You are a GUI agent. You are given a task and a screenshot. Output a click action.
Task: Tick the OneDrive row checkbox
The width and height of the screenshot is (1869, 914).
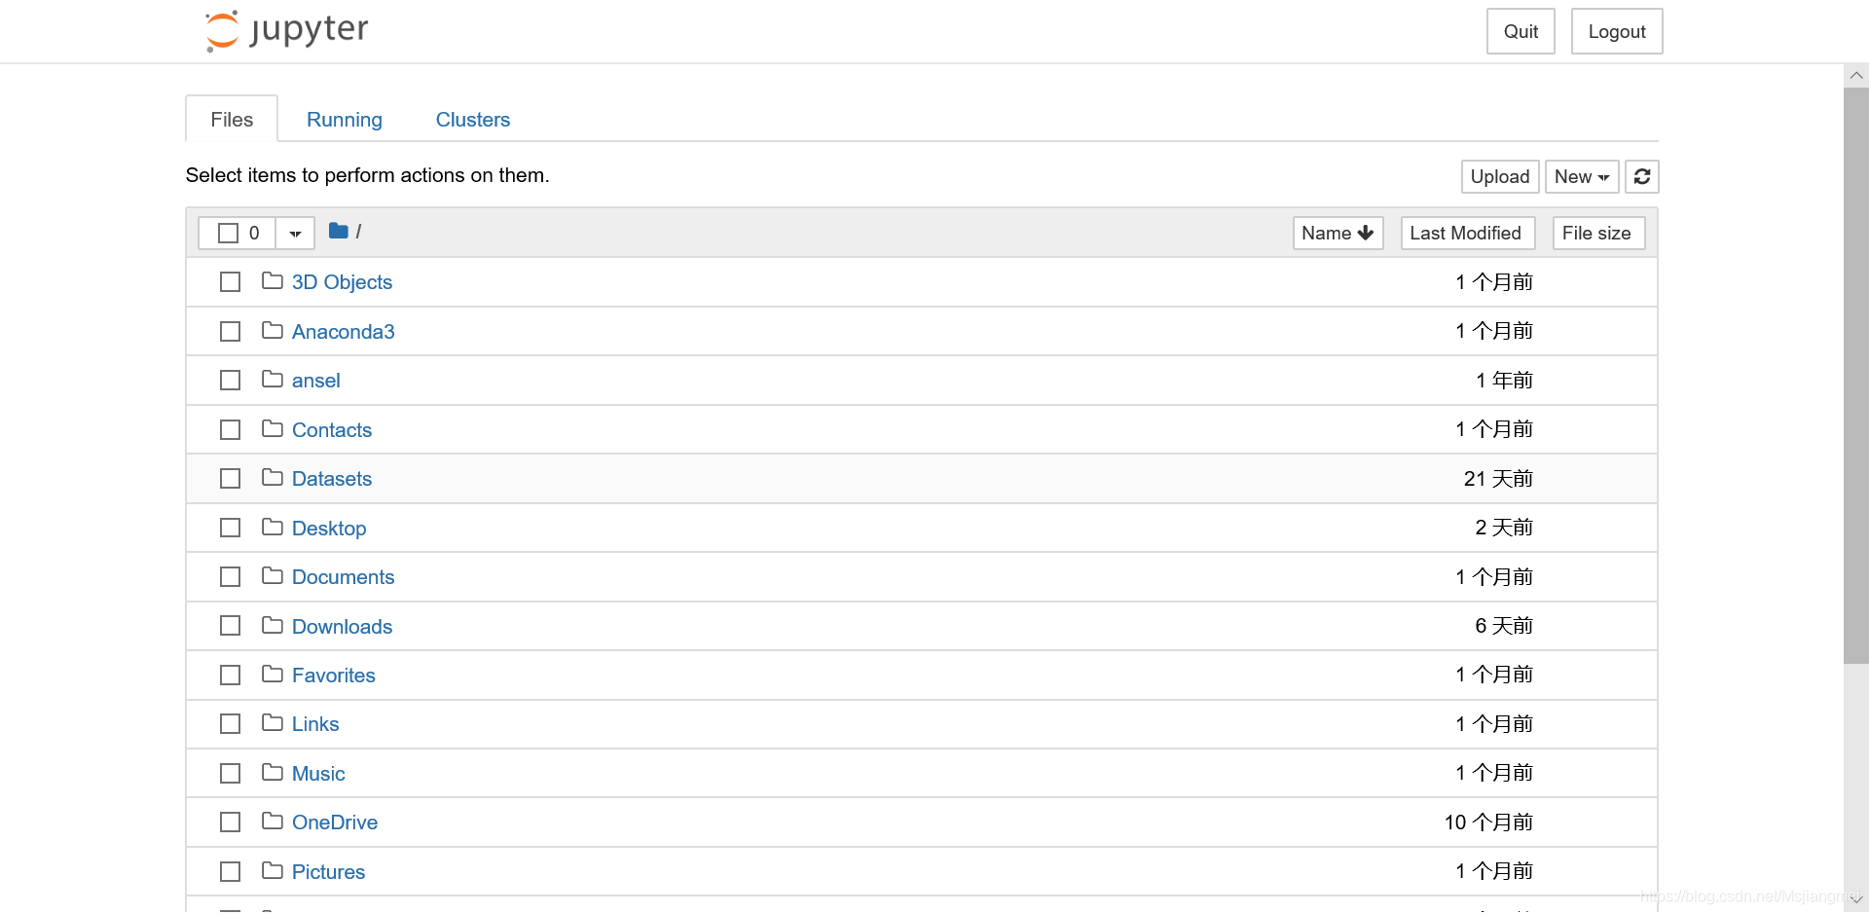pos(230,823)
